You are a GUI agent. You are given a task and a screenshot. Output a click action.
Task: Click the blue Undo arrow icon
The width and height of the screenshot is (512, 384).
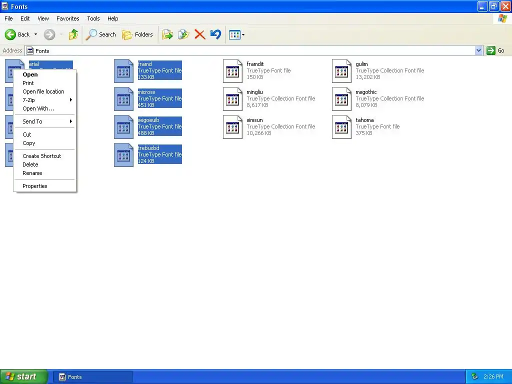pyautogui.click(x=215, y=34)
